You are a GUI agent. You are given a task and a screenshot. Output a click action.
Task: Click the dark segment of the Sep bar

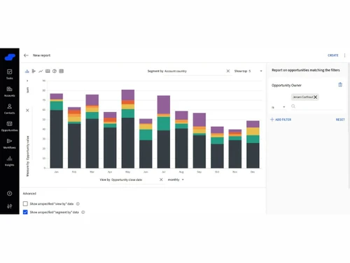coord(199,151)
